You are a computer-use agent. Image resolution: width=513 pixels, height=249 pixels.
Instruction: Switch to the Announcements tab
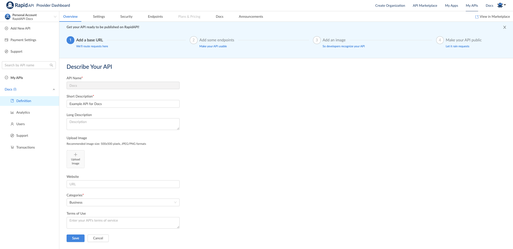[x=251, y=16]
